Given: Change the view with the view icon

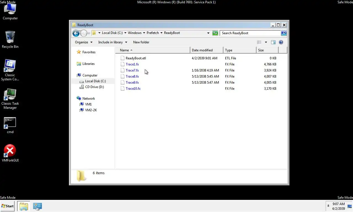Looking at the screenshot, I should (x=259, y=42).
